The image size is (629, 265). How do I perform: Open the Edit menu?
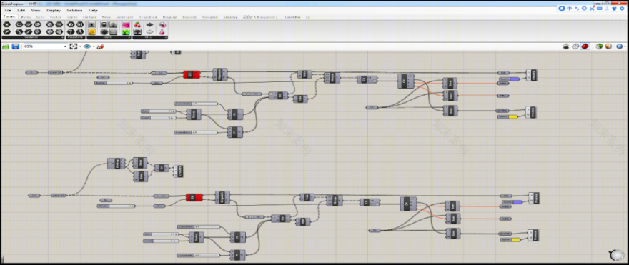pyautogui.click(x=21, y=10)
